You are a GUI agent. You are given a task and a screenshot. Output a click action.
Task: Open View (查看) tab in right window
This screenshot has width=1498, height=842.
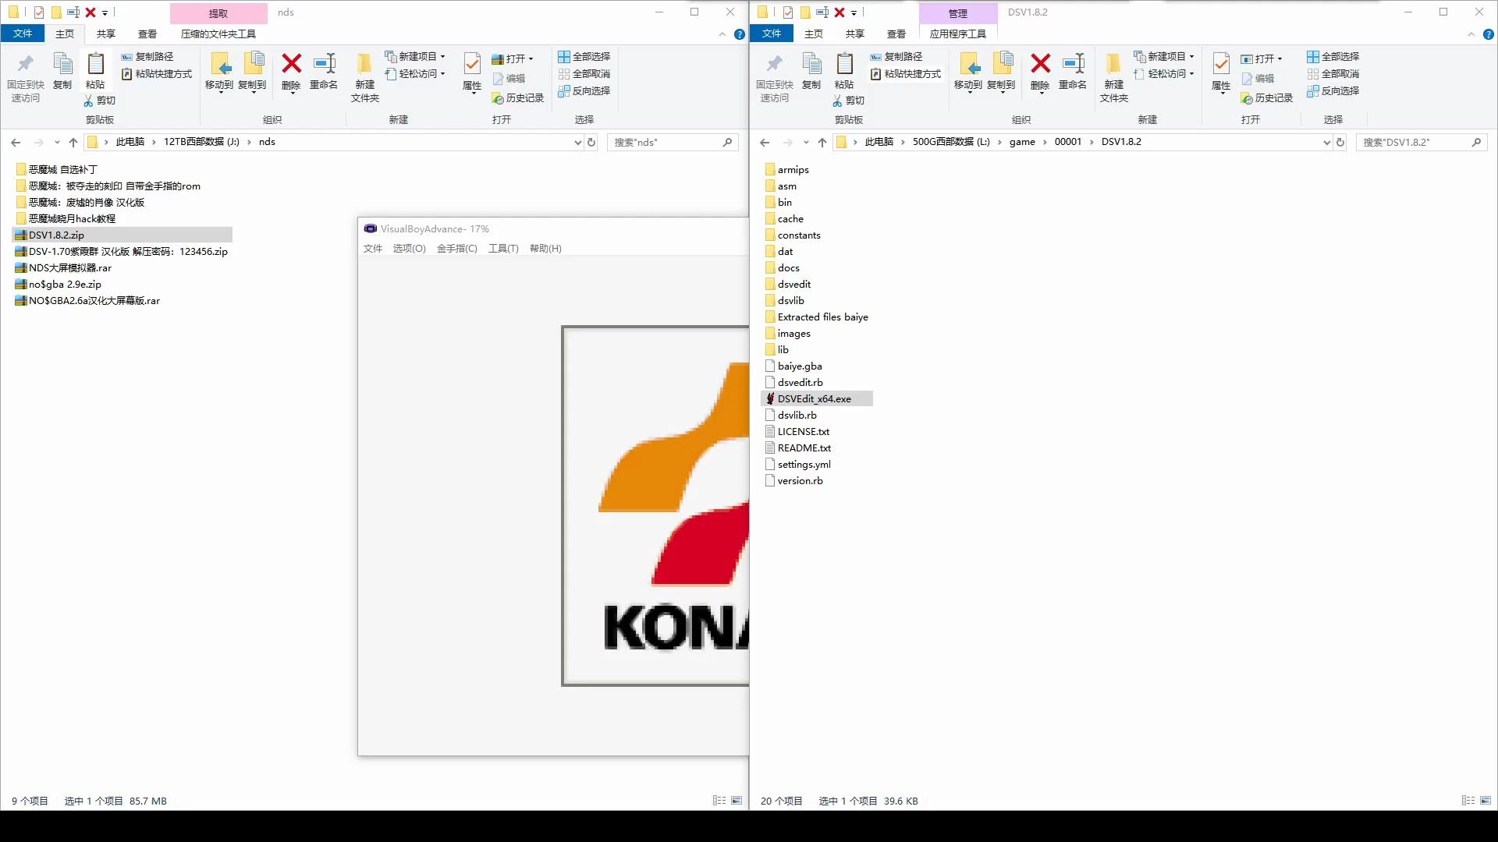(x=896, y=34)
